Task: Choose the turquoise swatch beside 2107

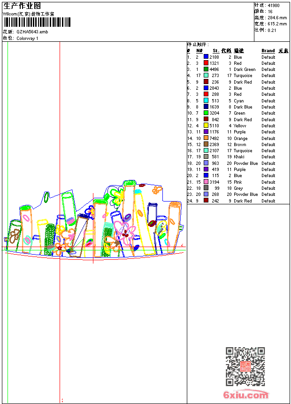Action: coord(206,150)
